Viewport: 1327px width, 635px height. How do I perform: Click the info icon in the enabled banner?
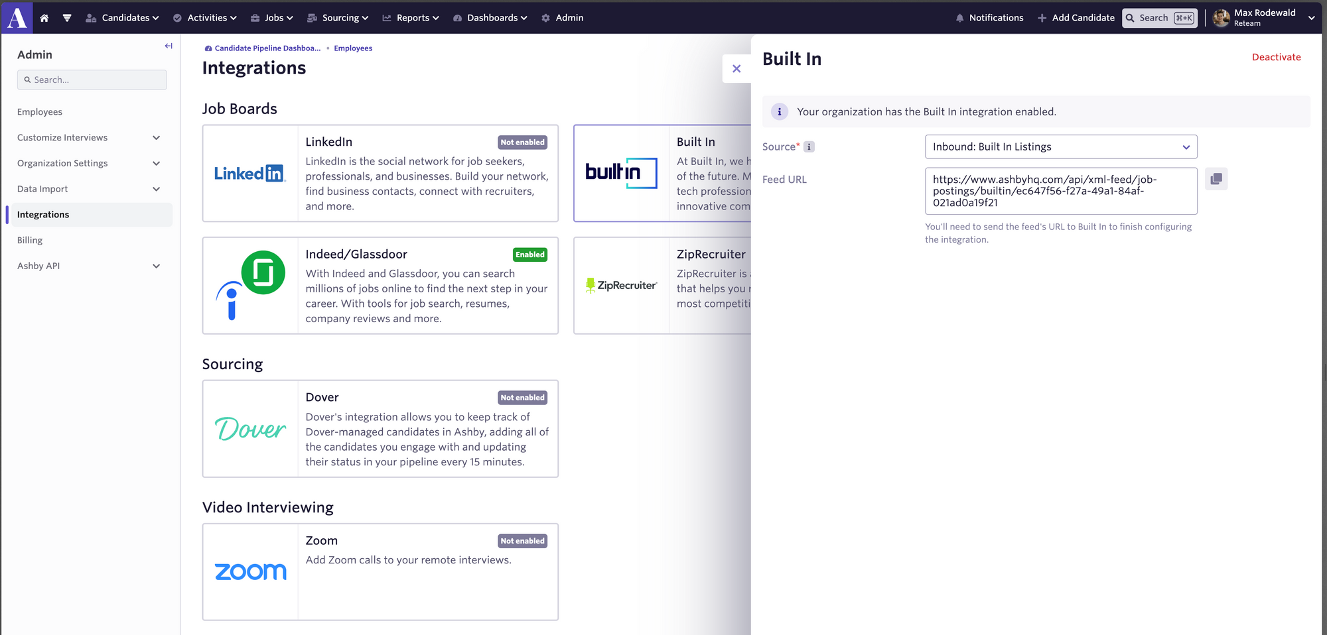779,111
